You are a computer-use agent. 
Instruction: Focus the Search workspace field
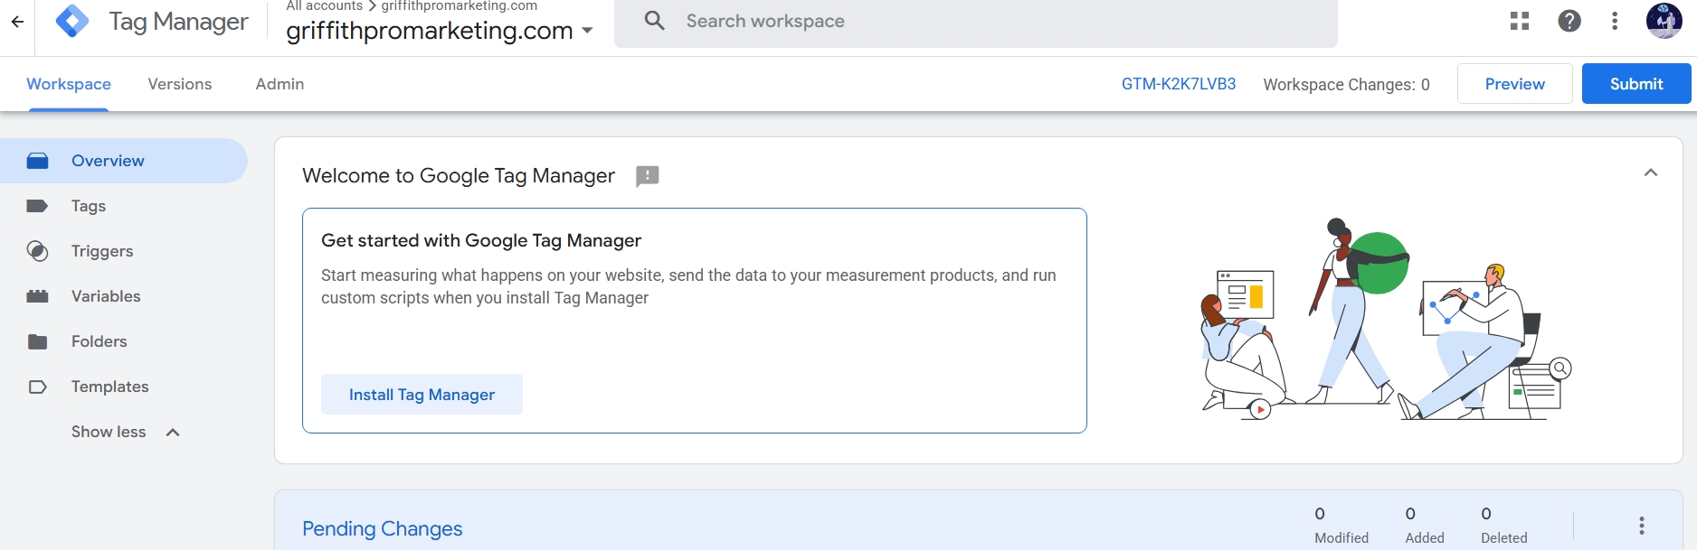975,22
